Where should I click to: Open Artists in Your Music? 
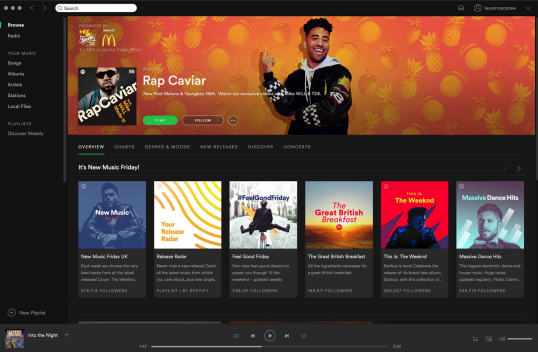point(15,84)
